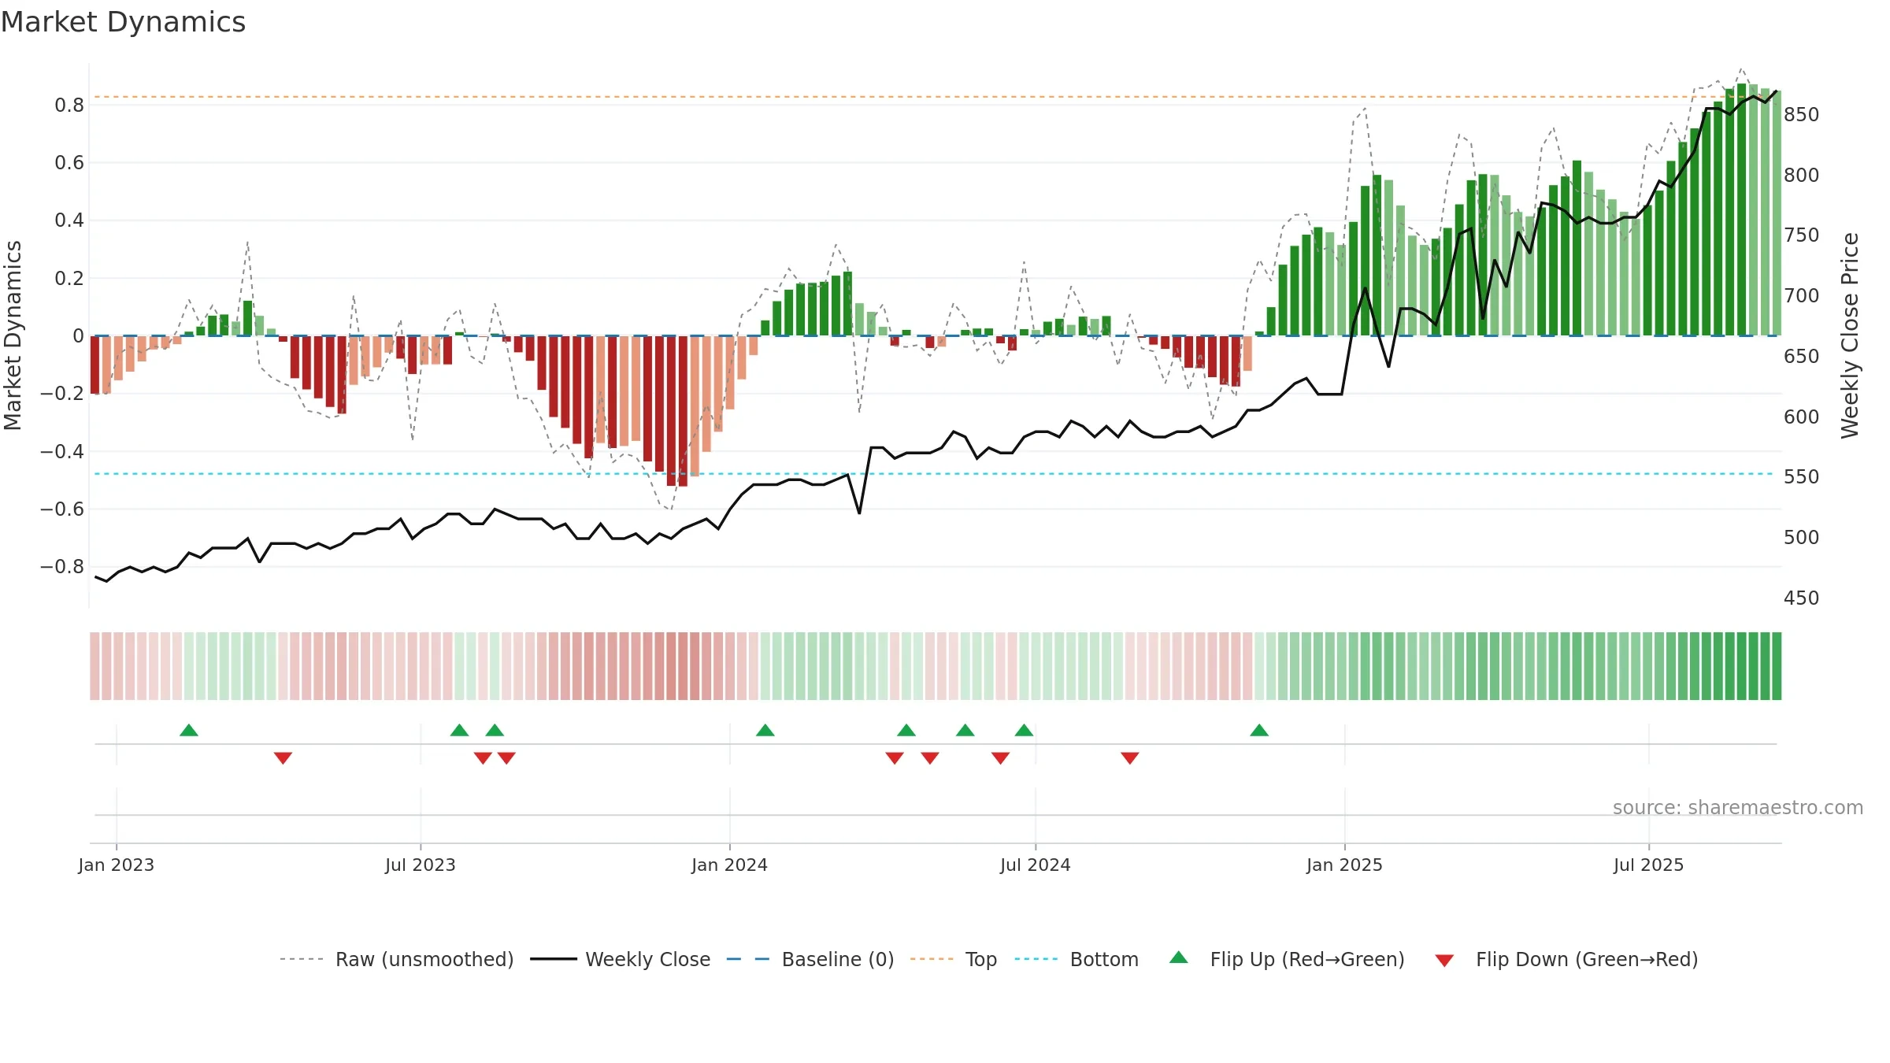Viewport: 1890px width, 1063px height.
Task: Click the Jul 2025 x-axis label
Action: [x=1649, y=865]
